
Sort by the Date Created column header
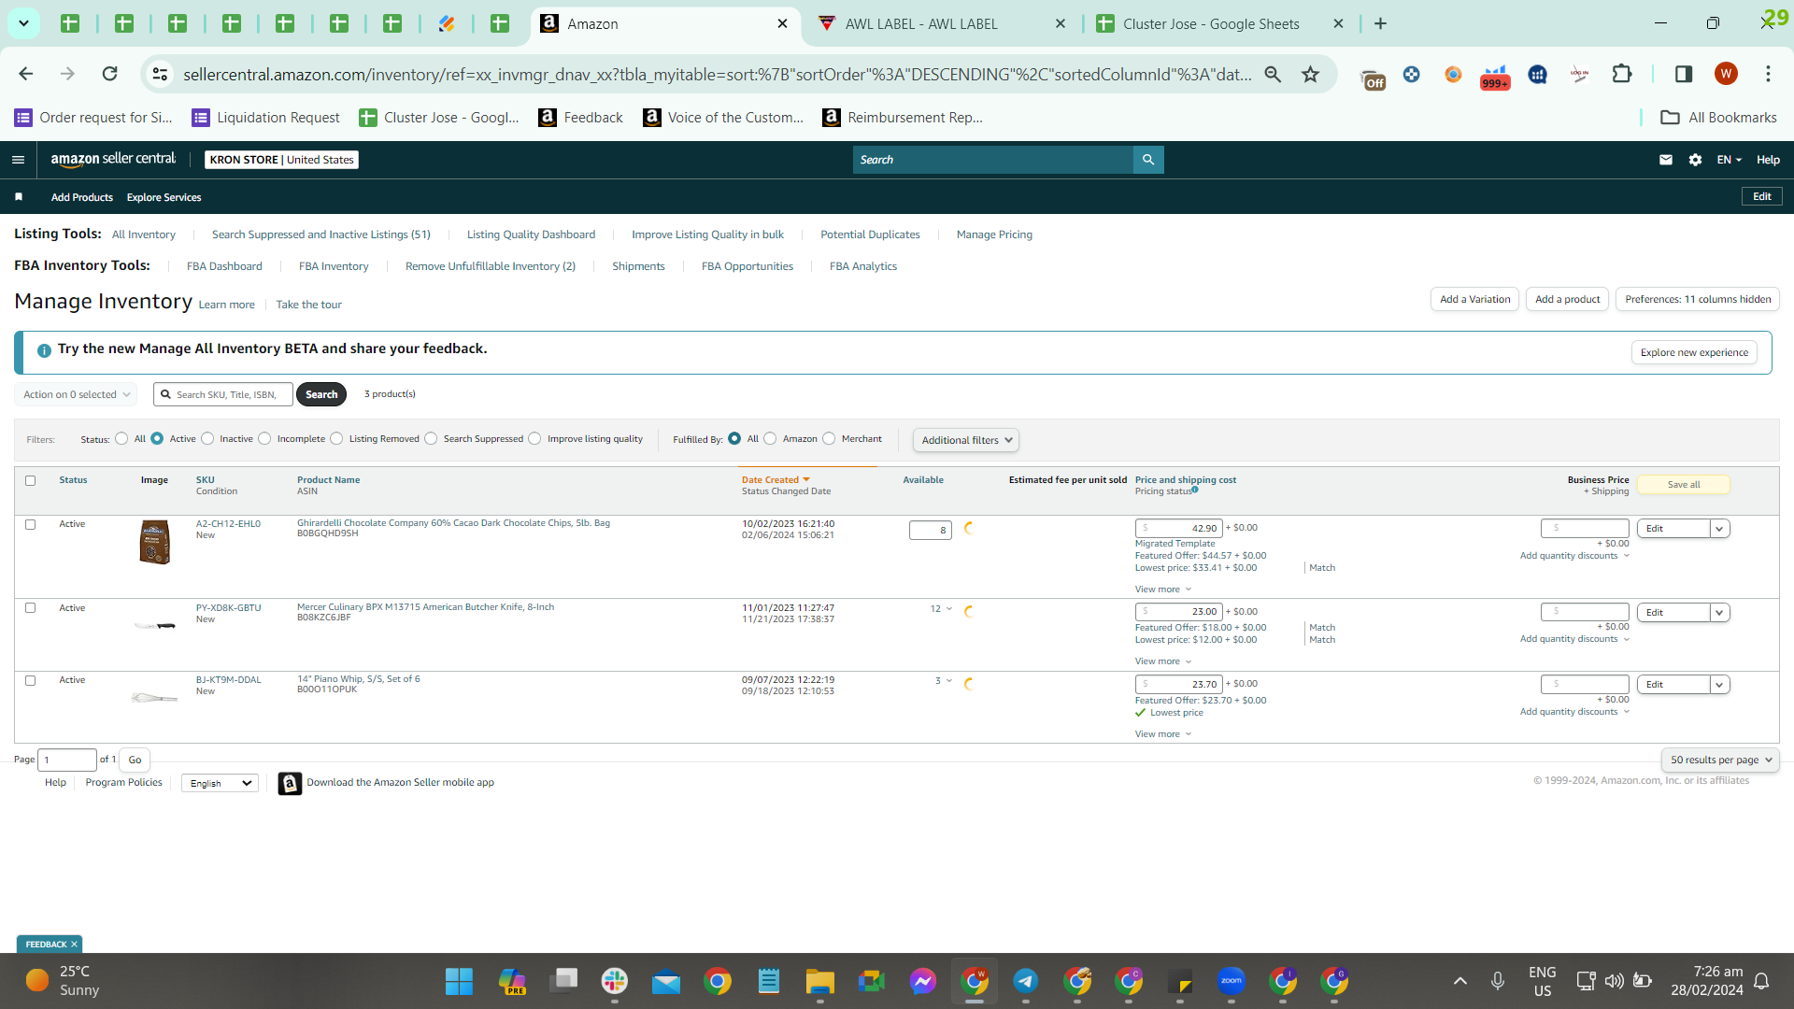(776, 480)
